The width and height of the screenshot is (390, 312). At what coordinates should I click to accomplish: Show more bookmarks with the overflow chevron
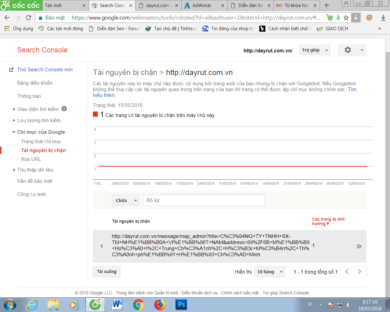coord(380,29)
